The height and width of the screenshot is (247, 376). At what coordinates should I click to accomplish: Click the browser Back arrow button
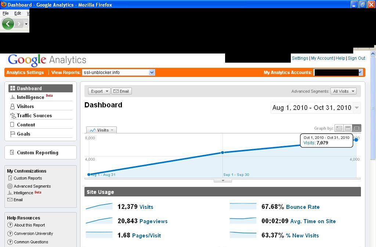[x=8, y=24]
